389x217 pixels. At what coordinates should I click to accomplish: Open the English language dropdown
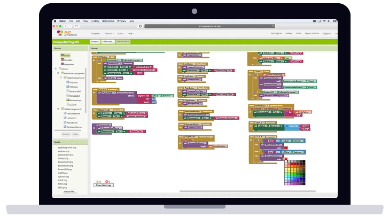tap(327, 33)
